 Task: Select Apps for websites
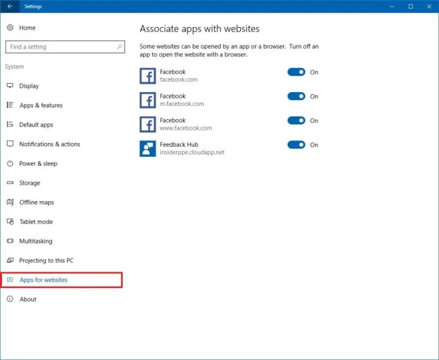(x=61, y=280)
